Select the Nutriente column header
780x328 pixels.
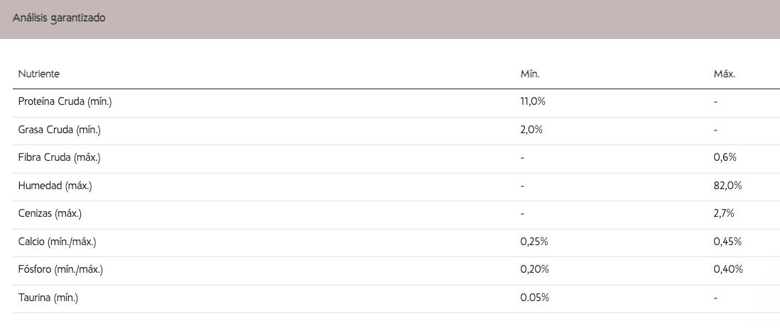39,74
